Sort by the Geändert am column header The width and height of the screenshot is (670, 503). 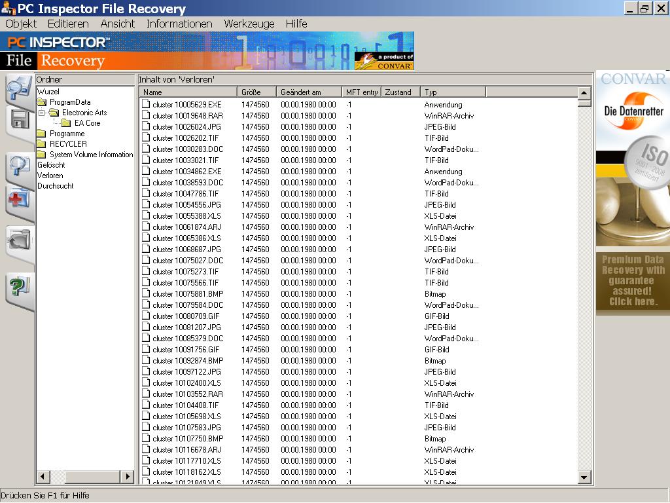[x=309, y=92]
